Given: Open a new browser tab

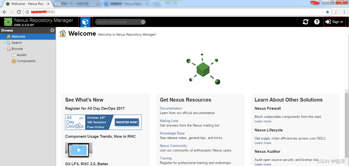Looking at the screenshot, I should pos(58,4).
